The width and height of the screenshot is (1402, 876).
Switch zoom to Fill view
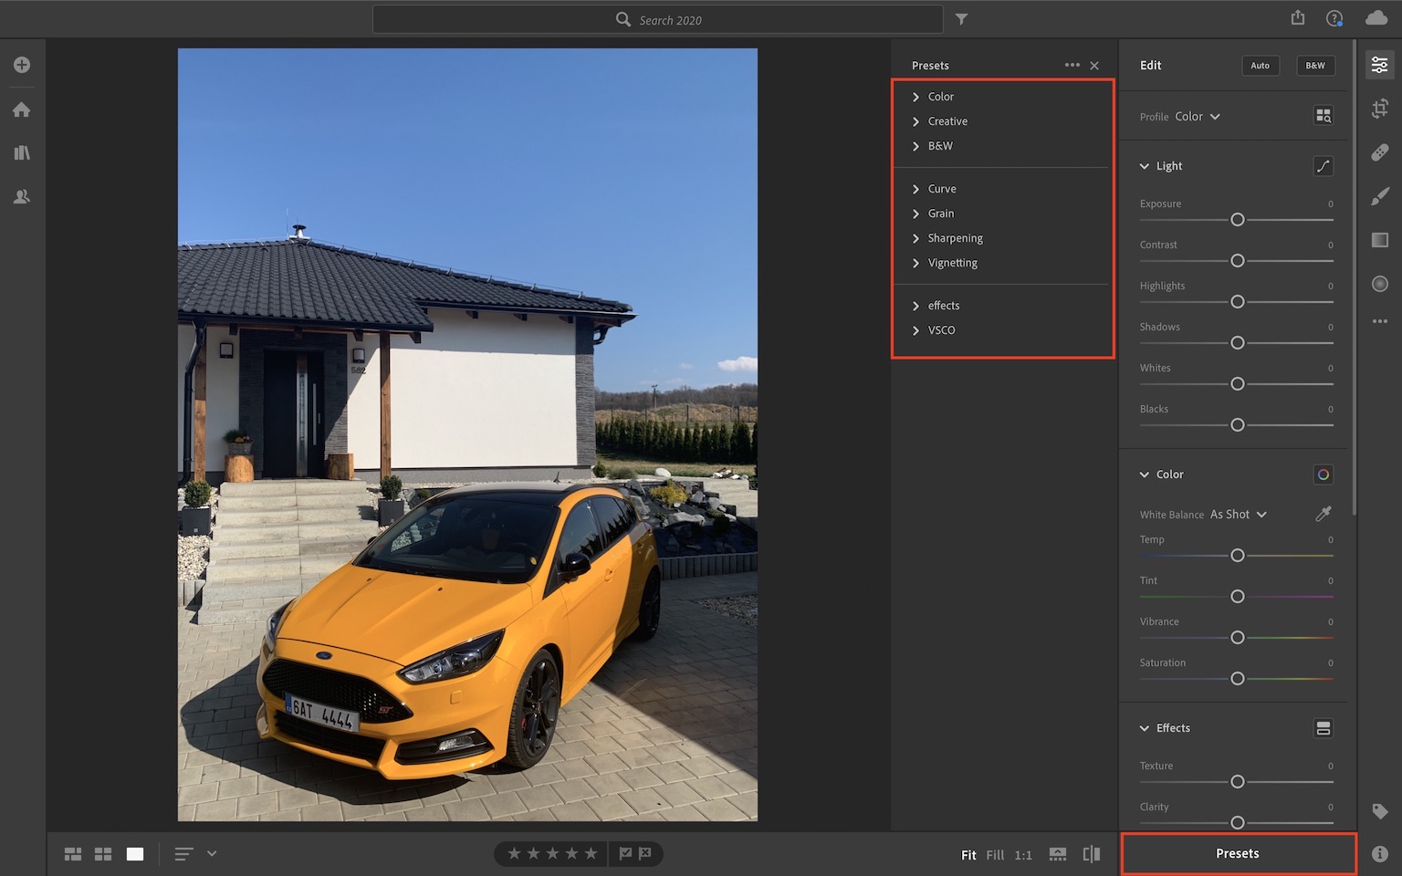click(995, 855)
